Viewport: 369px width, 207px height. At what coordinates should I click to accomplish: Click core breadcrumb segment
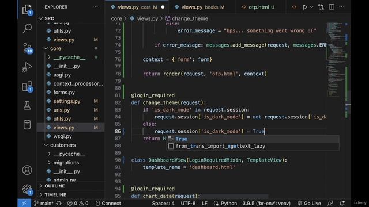[x=116, y=18]
